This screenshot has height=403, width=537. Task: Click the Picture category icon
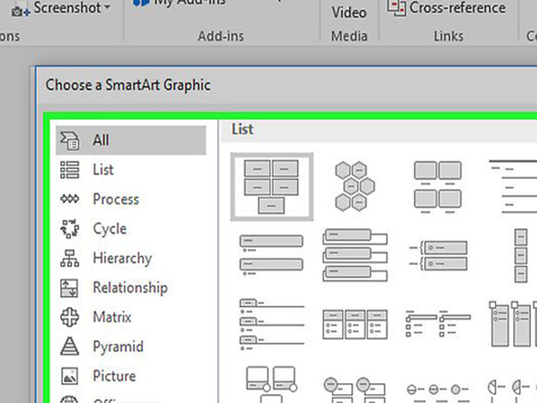point(69,376)
